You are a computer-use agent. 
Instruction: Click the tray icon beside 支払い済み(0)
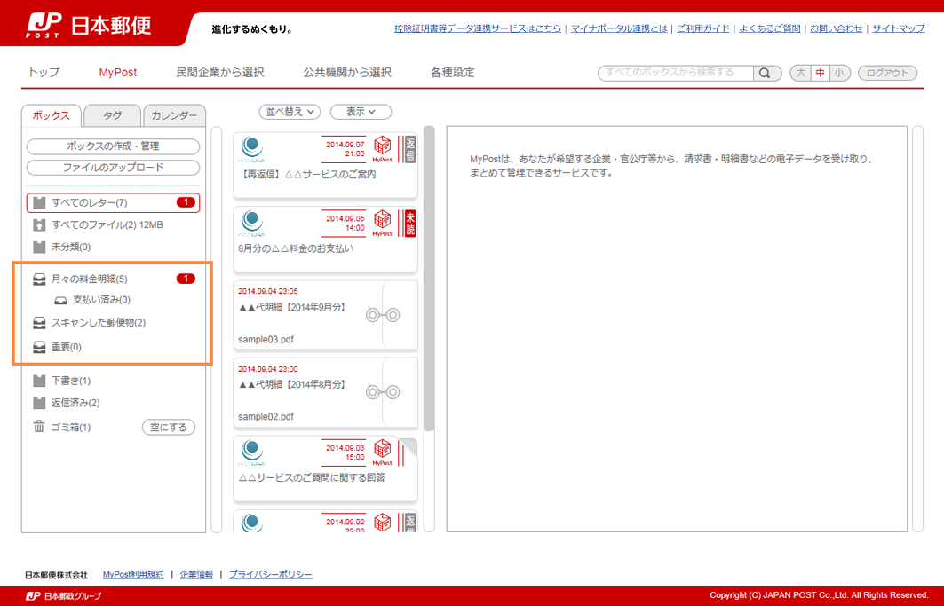click(60, 300)
